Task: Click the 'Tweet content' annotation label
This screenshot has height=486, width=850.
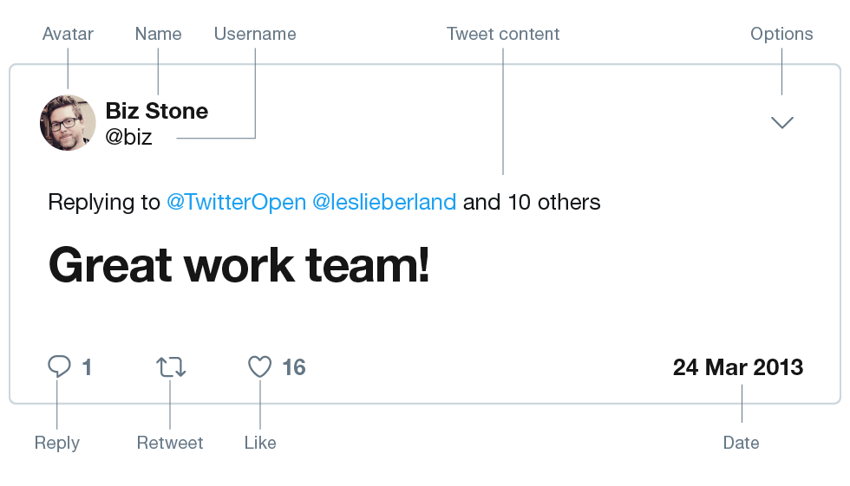Action: click(503, 34)
